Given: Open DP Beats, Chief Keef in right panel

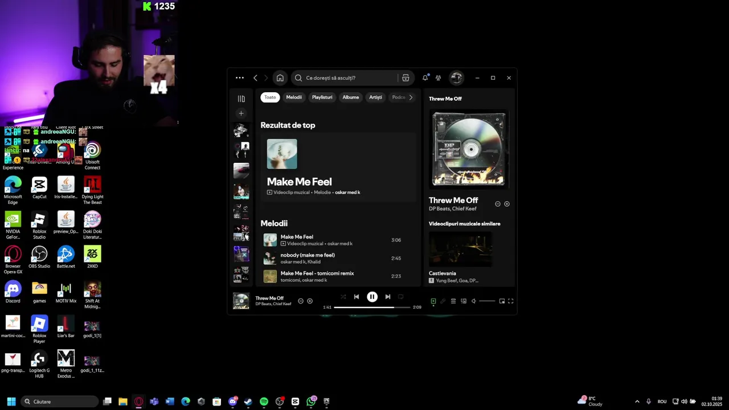Looking at the screenshot, I should 453,209.
